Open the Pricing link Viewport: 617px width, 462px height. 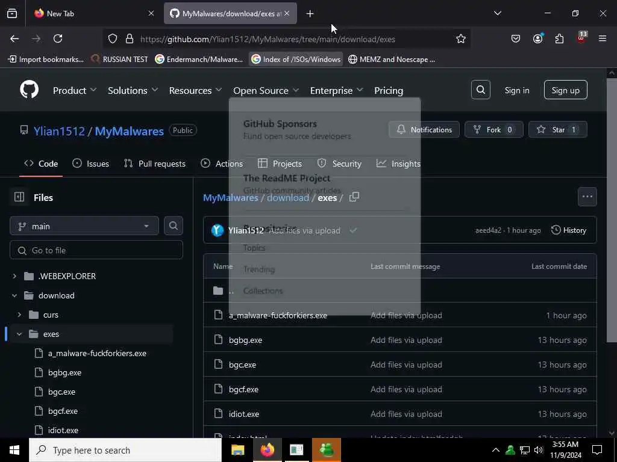pos(389,90)
